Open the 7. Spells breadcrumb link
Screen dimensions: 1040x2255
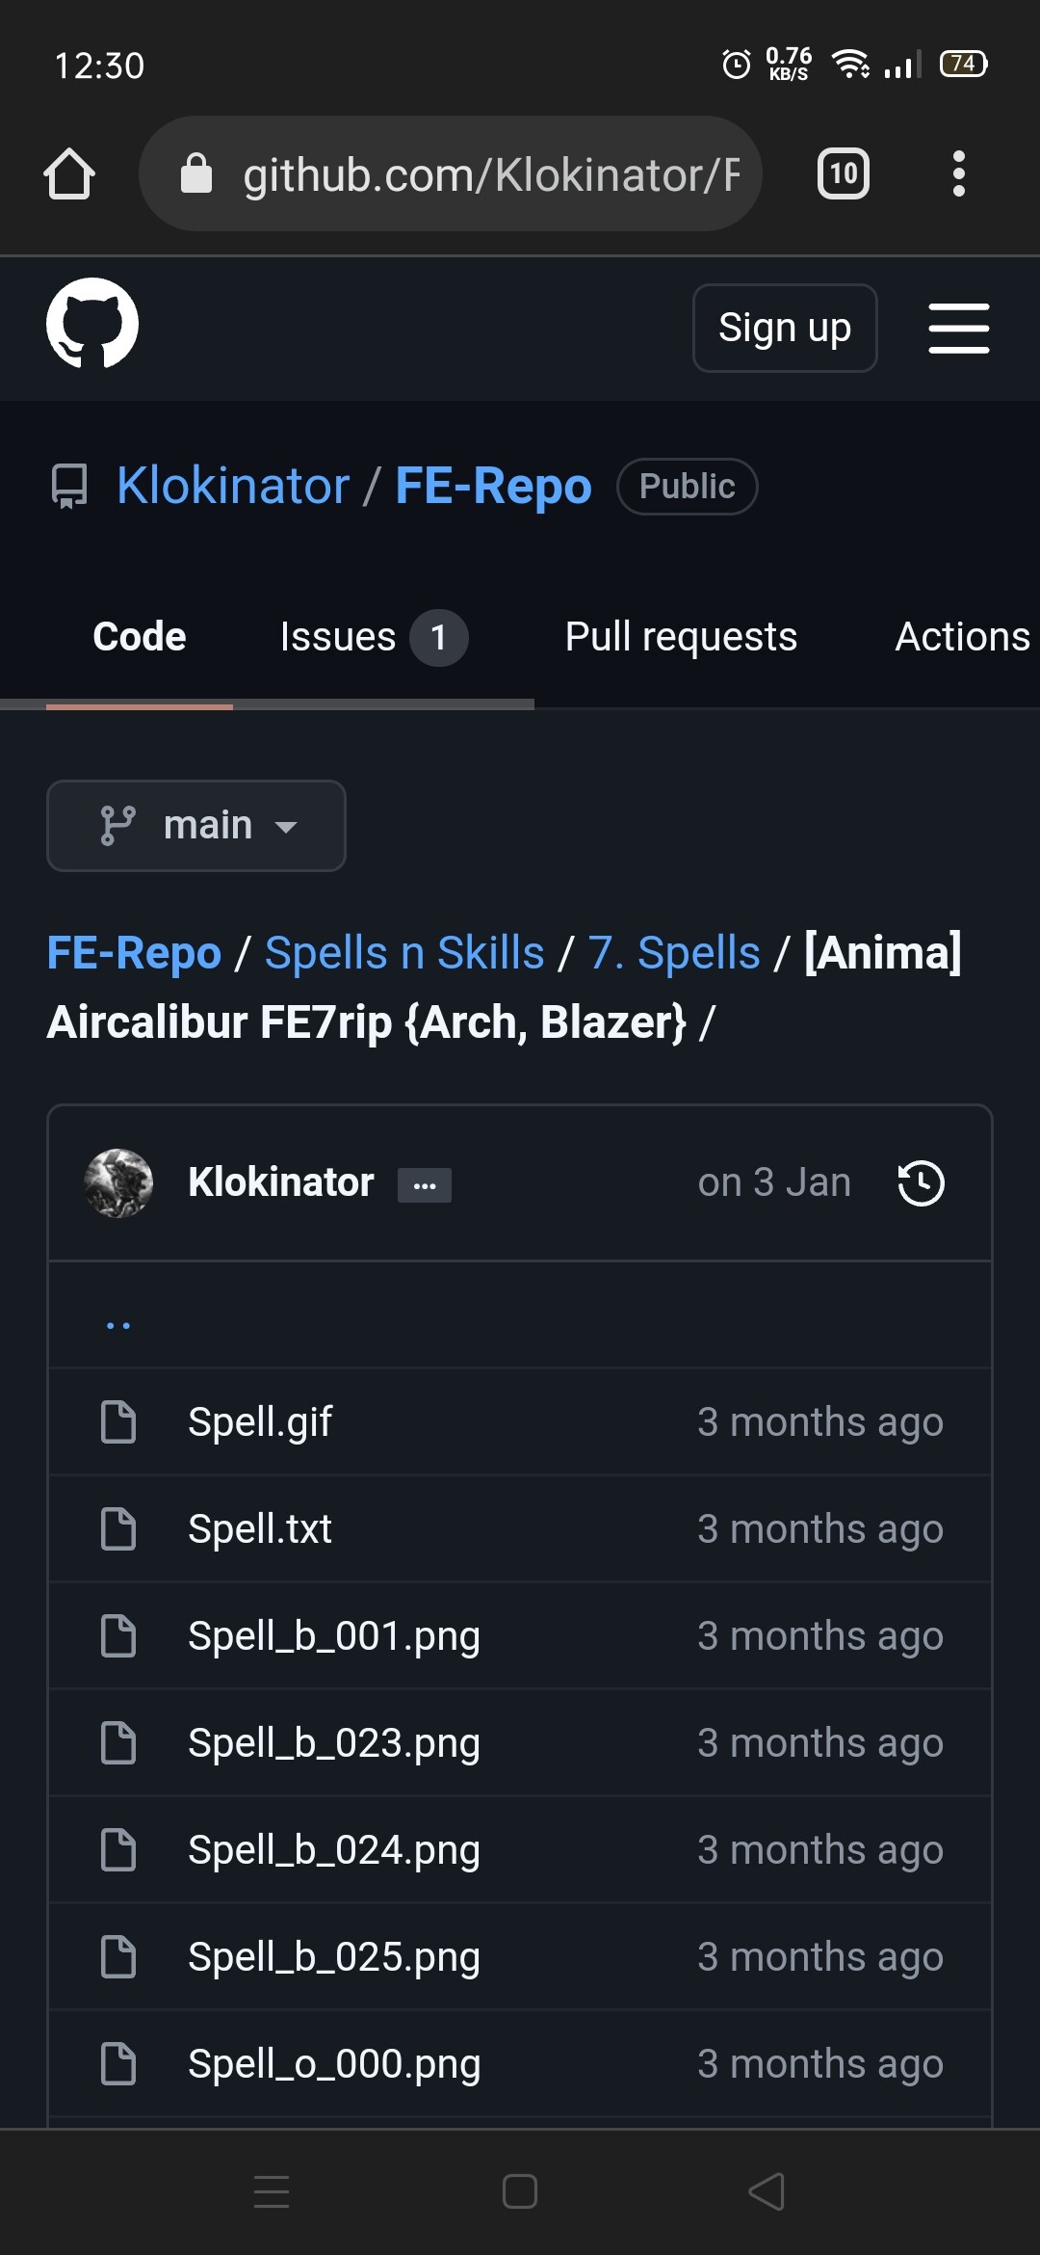(x=674, y=953)
